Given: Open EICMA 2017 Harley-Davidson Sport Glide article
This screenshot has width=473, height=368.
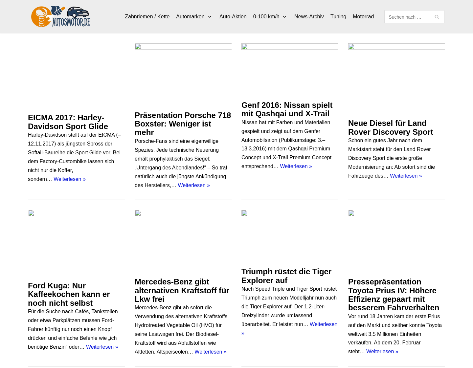Looking at the screenshot, I should tap(68, 122).
